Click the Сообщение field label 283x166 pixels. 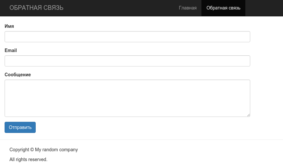(x=18, y=75)
